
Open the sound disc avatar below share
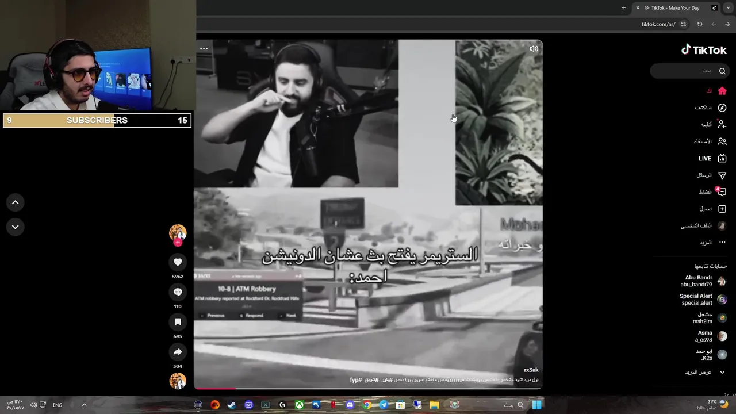point(178,381)
